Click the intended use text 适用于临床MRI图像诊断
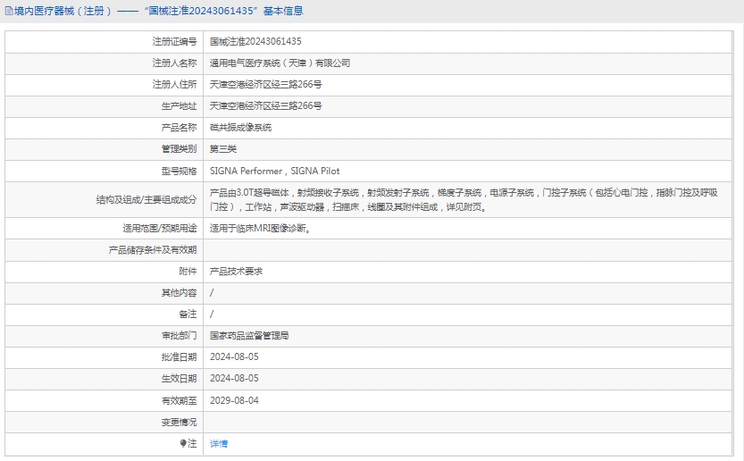 260,229
